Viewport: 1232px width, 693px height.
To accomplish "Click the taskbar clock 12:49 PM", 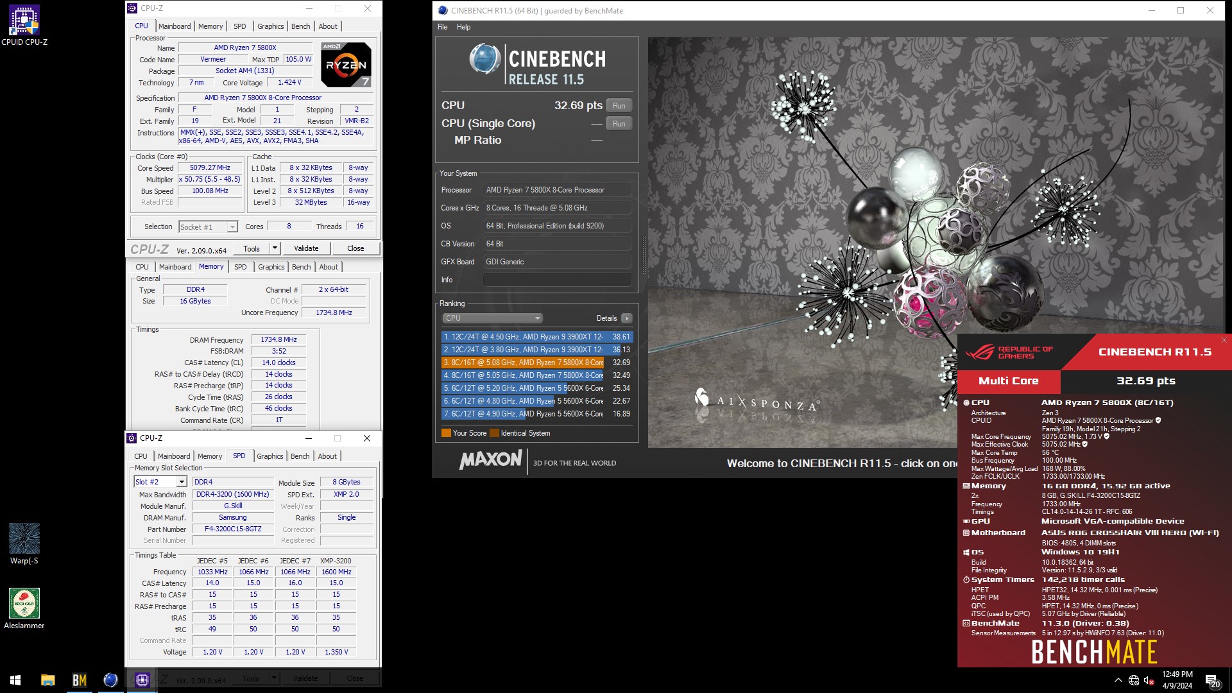I will [1177, 674].
